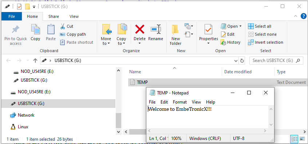Collapse the ribbon with the chevron
This screenshot has height=144, width=308.
click(295, 16)
